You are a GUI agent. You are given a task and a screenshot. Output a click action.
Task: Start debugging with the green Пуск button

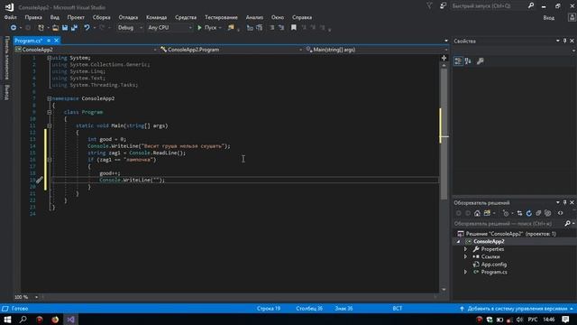point(206,28)
